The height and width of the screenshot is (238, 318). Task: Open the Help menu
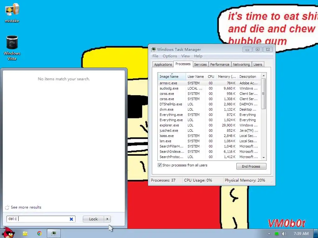pos(198,56)
